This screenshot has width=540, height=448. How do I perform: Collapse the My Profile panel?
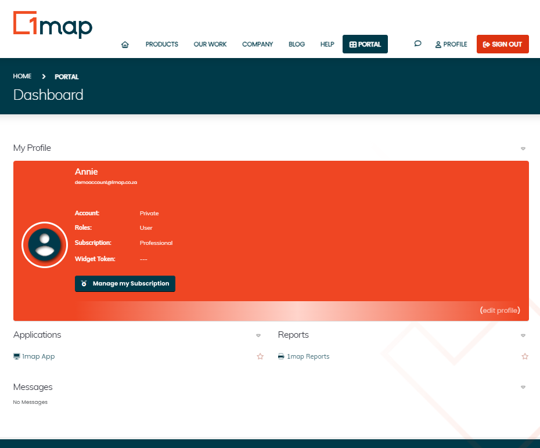(523, 148)
